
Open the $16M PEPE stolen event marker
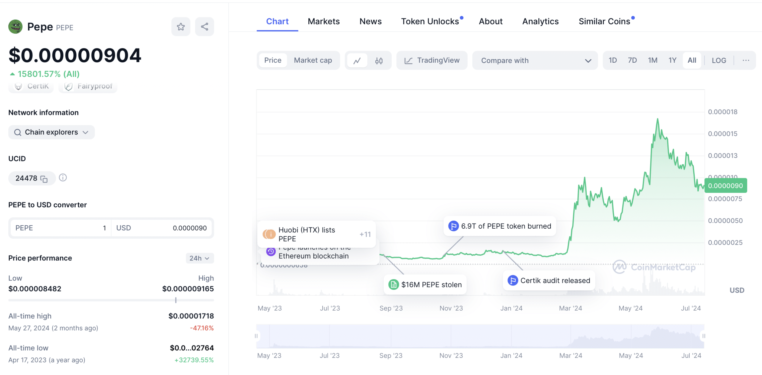click(x=425, y=285)
